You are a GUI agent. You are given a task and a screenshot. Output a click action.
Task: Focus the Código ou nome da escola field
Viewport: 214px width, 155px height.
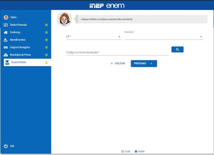(x=117, y=52)
